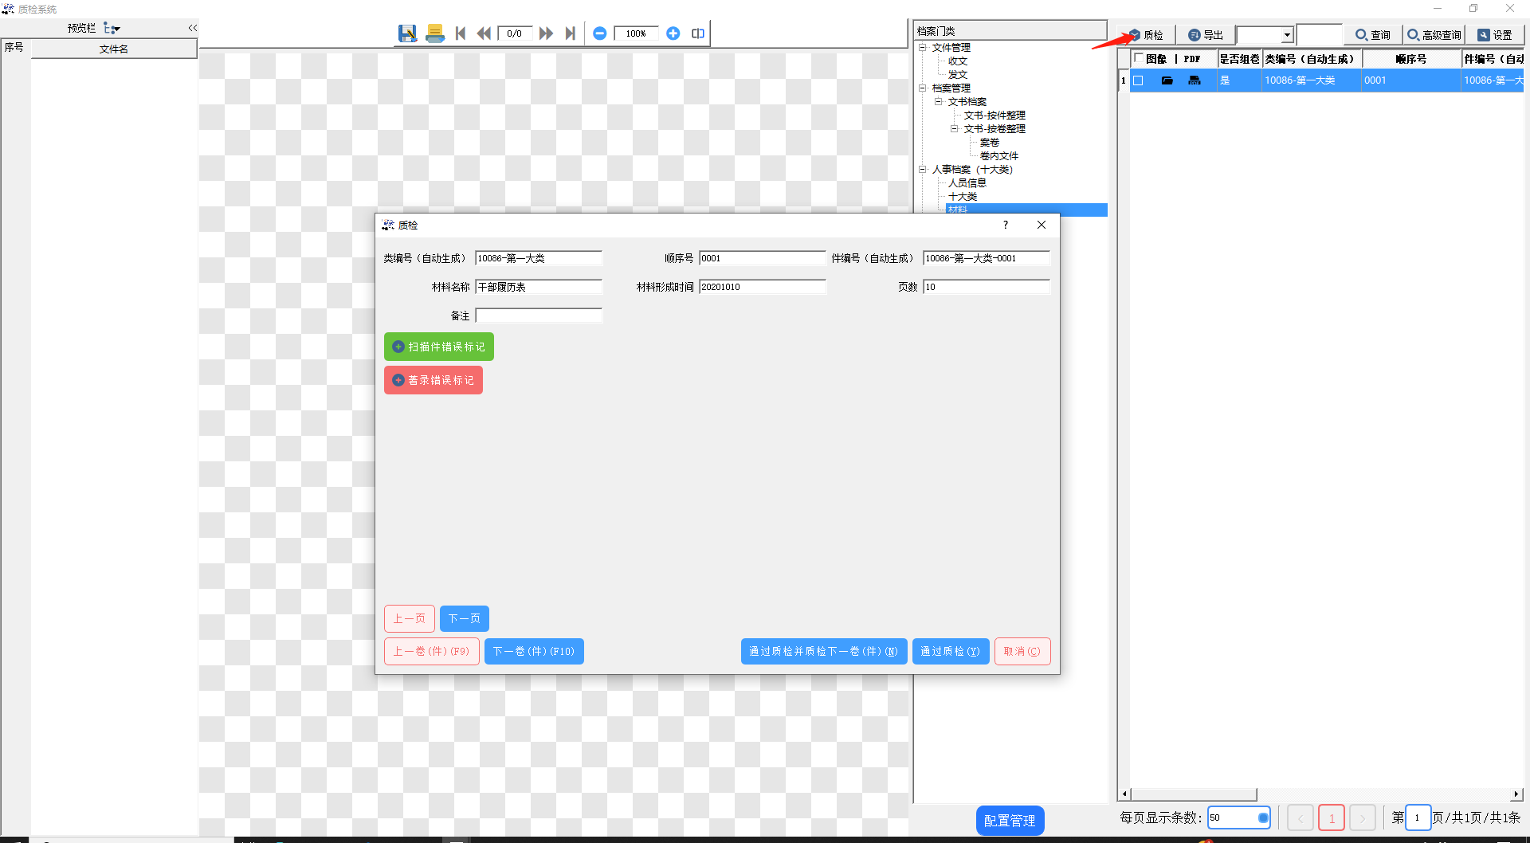Click the save image icon in viewer toolbar
1530x843 pixels.
tap(407, 33)
